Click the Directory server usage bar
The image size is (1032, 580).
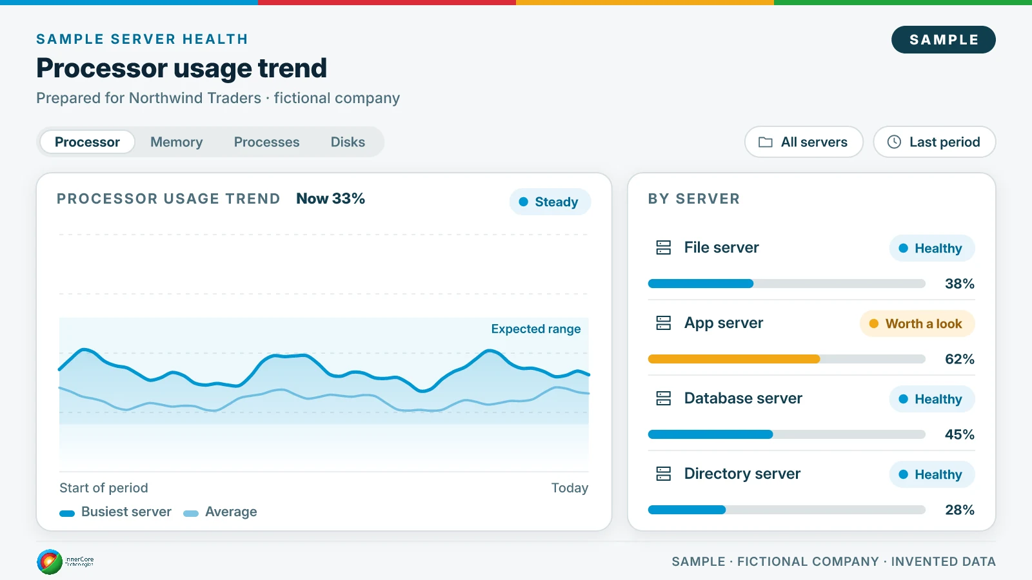point(787,510)
